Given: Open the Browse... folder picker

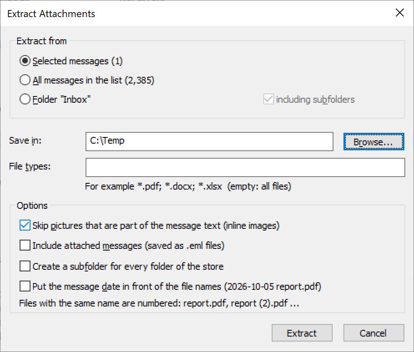Looking at the screenshot, I should (374, 142).
